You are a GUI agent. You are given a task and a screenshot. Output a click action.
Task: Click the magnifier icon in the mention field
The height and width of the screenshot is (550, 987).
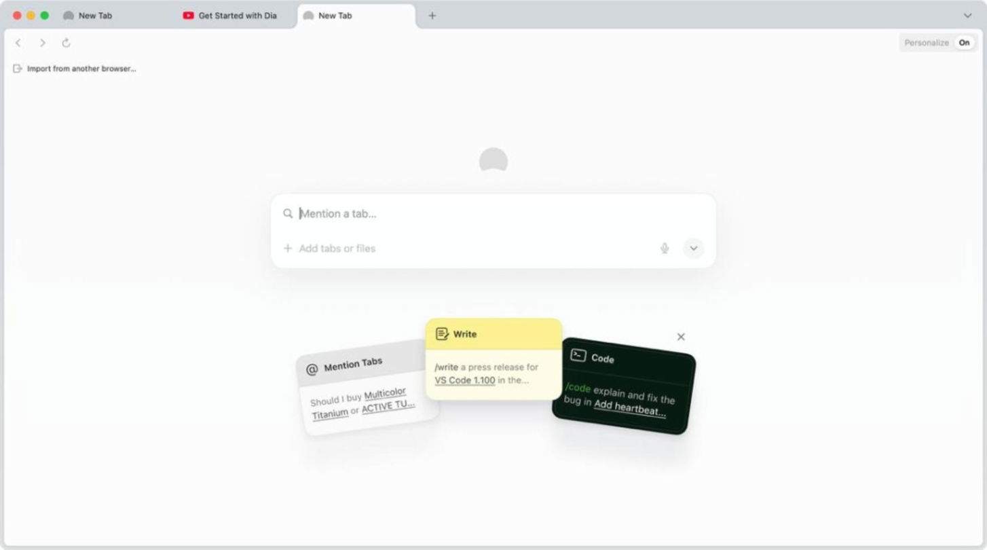click(x=288, y=213)
